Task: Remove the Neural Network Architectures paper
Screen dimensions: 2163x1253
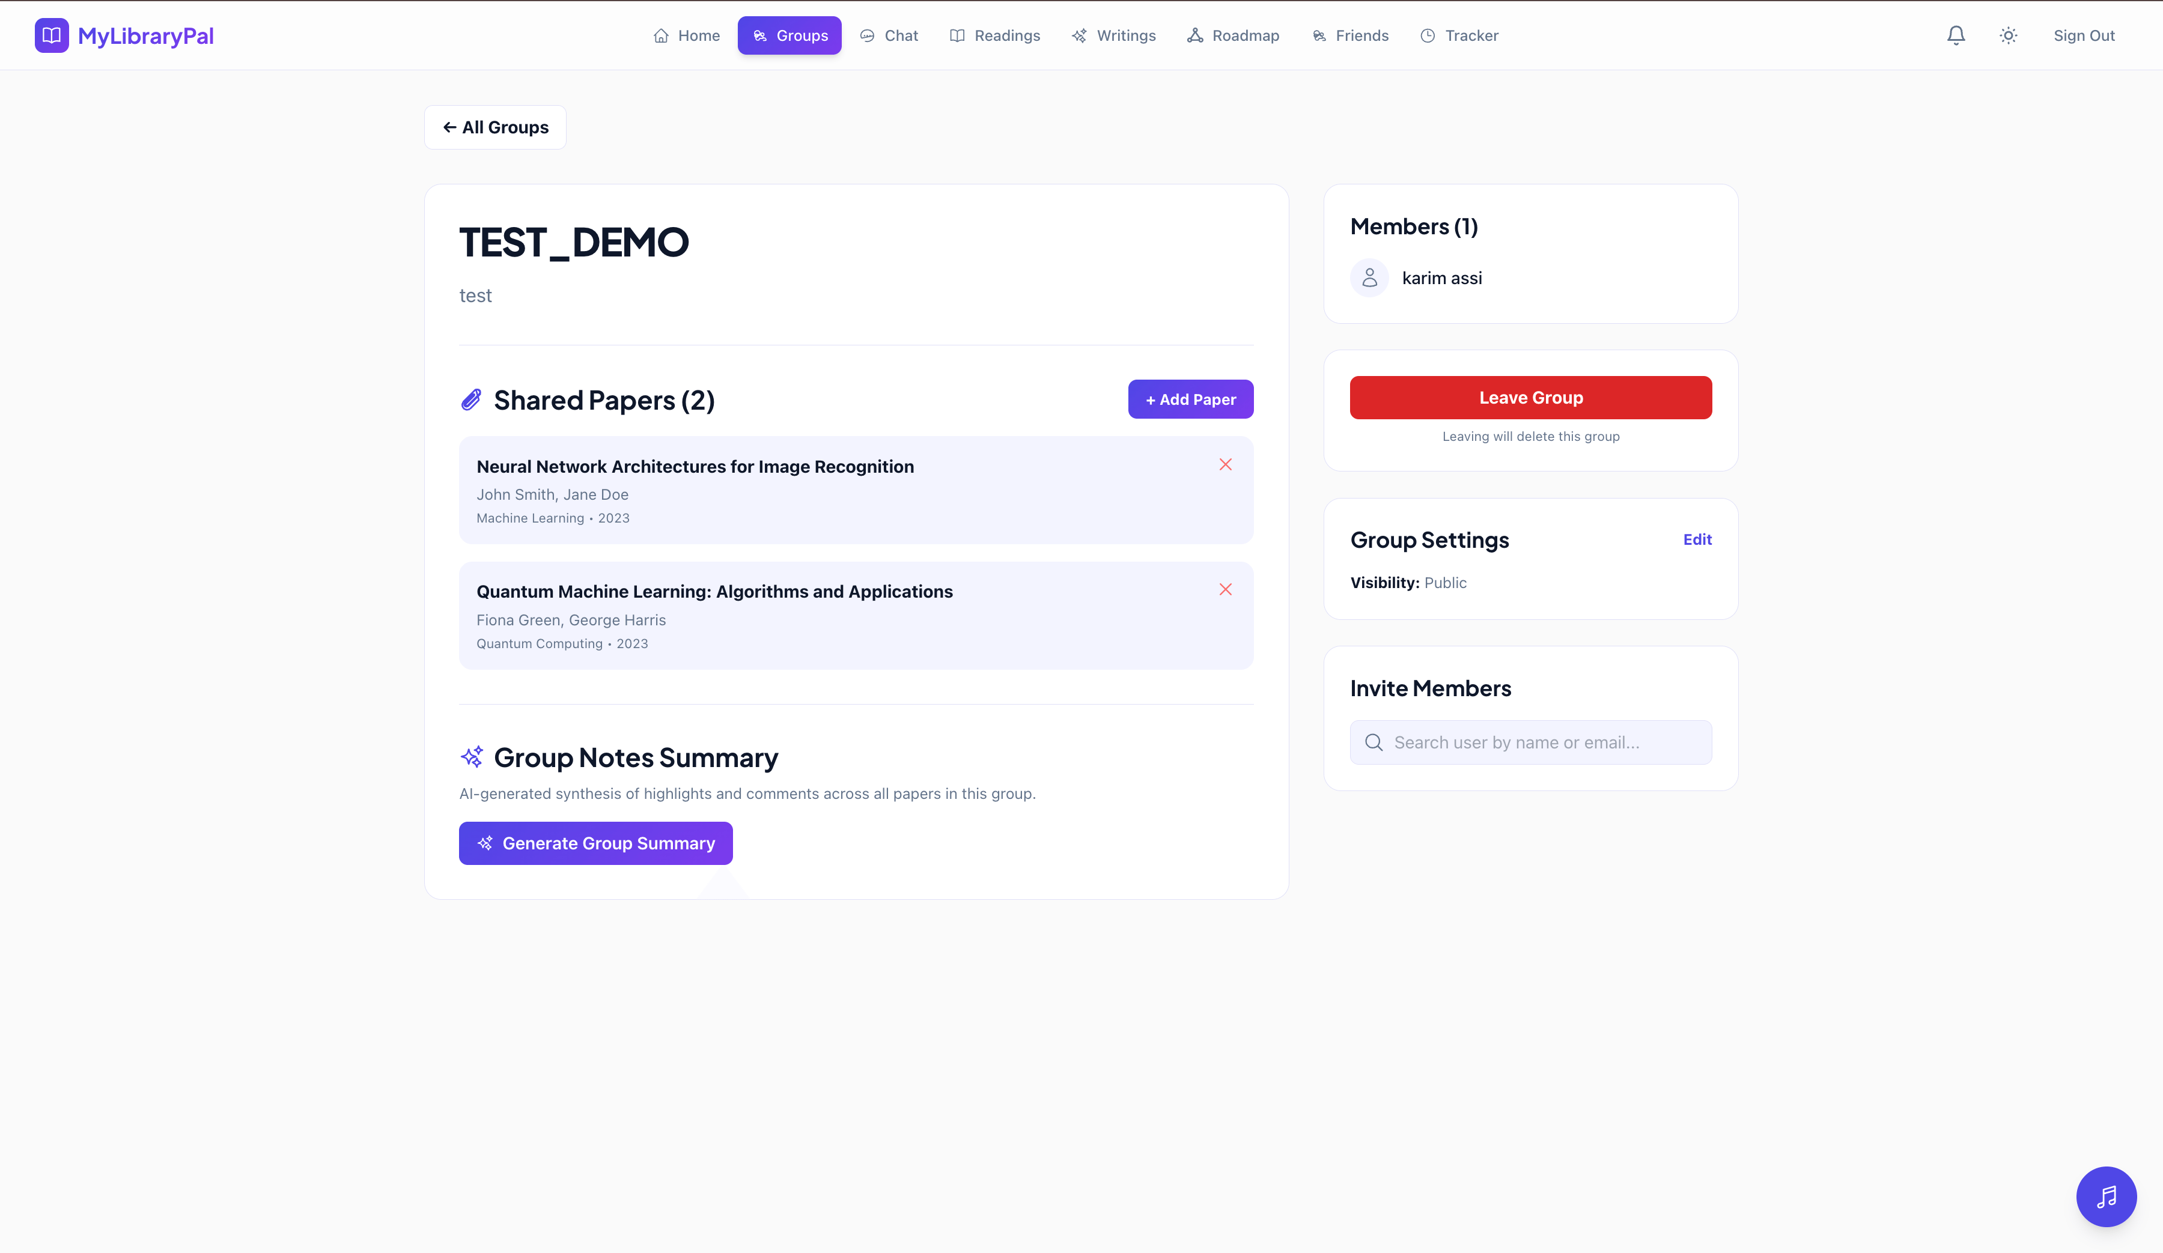Action: [x=1225, y=464]
